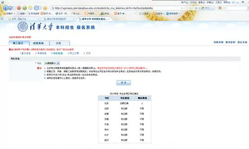The image size is (249, 149).
Task: Open the 收藏 menu
Action: [210, 3]
